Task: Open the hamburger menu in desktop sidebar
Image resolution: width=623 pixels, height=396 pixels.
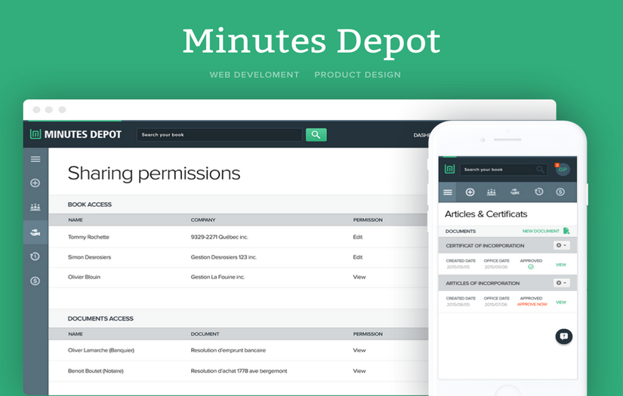Action: pyautogui.click(x=35, y=159)
